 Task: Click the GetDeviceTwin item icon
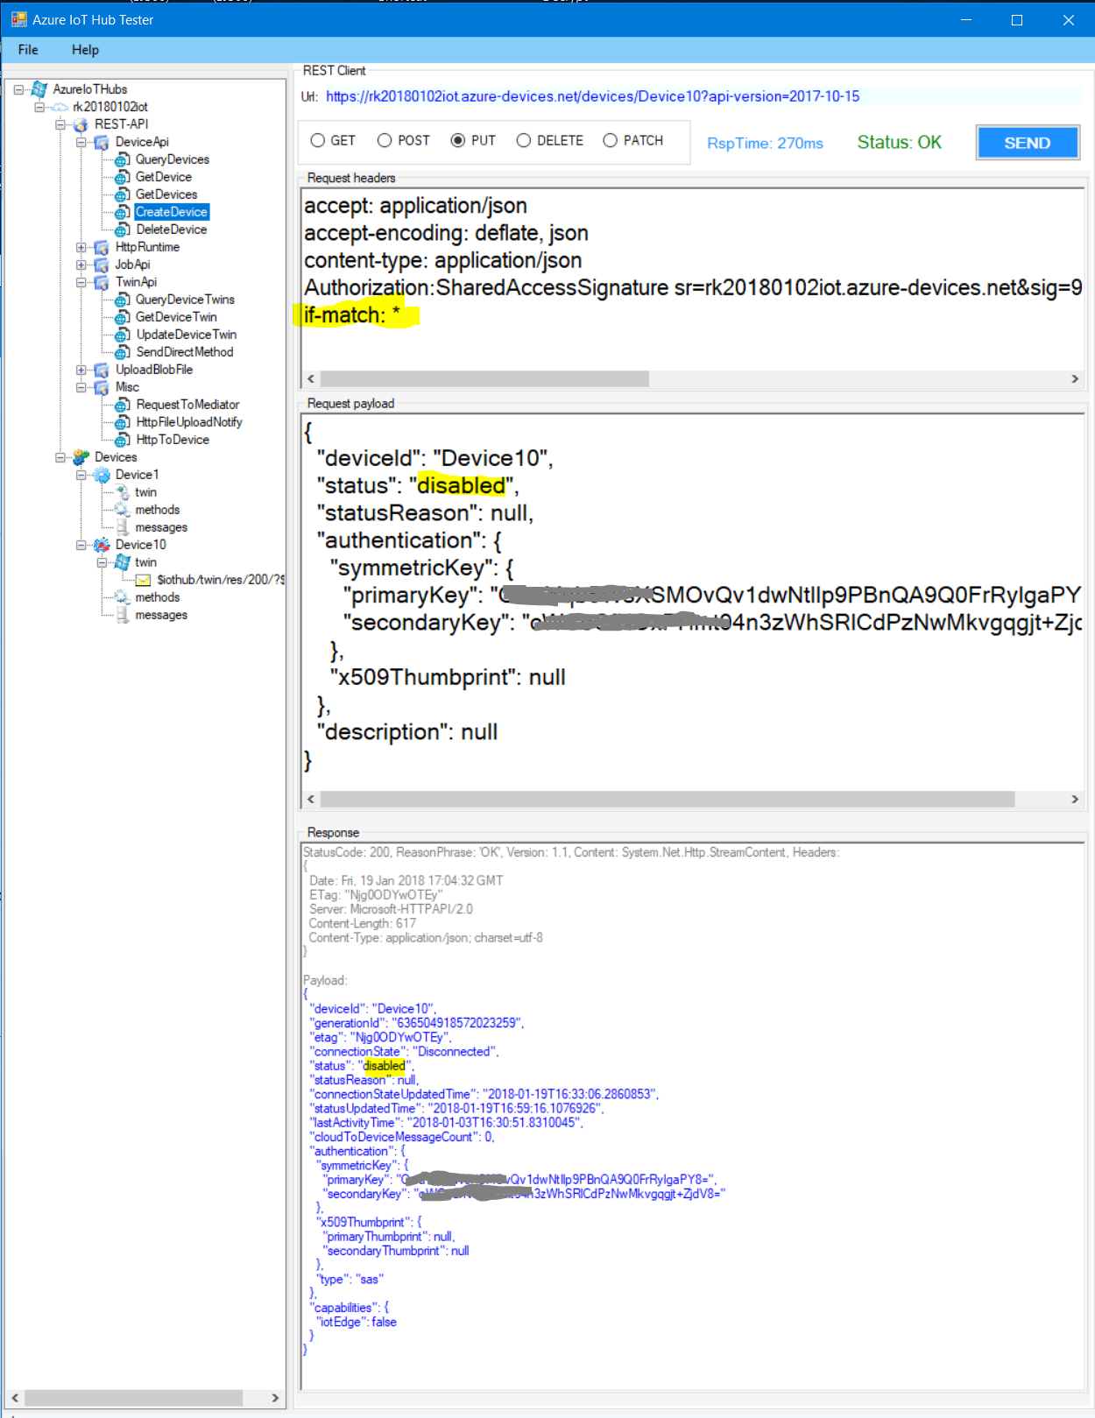[123, 317]
